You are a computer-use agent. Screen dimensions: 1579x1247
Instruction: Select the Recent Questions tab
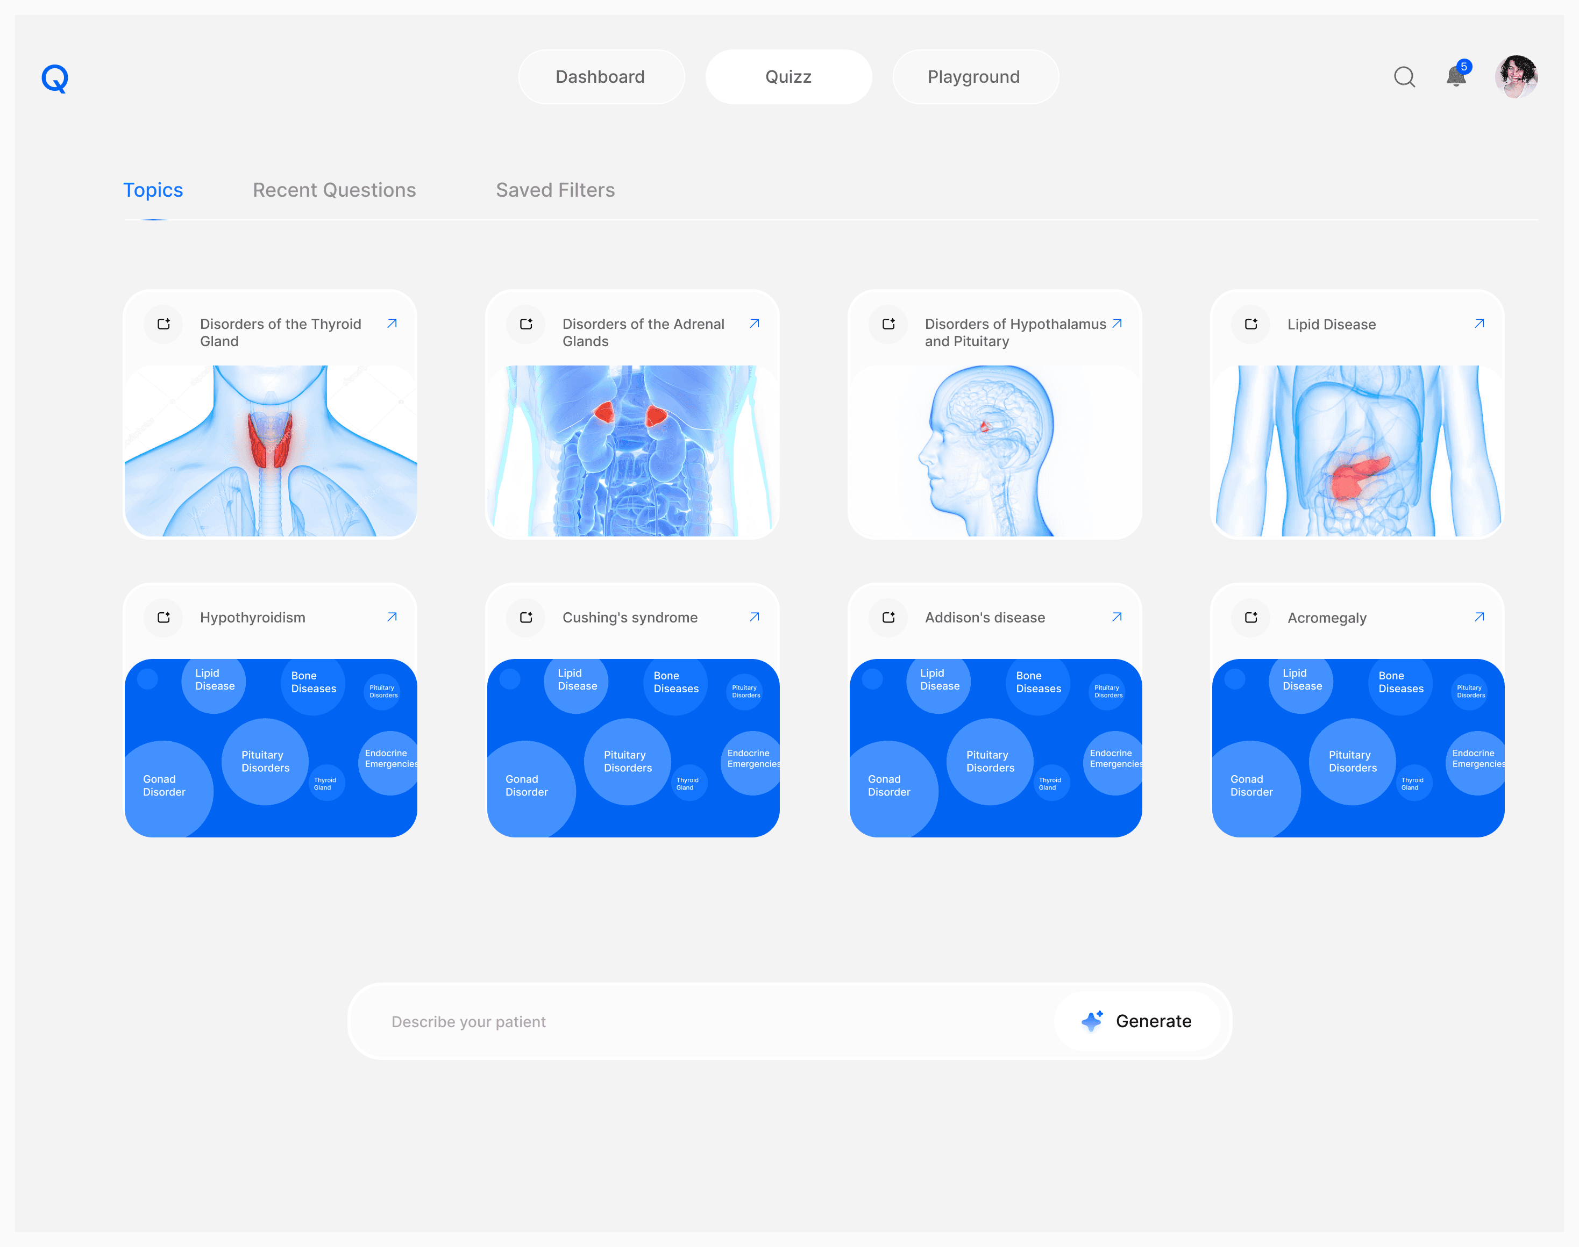pyautogui.click(x=334, y=190)
